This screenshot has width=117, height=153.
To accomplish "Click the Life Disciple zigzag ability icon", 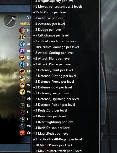I will pos(22,119).
